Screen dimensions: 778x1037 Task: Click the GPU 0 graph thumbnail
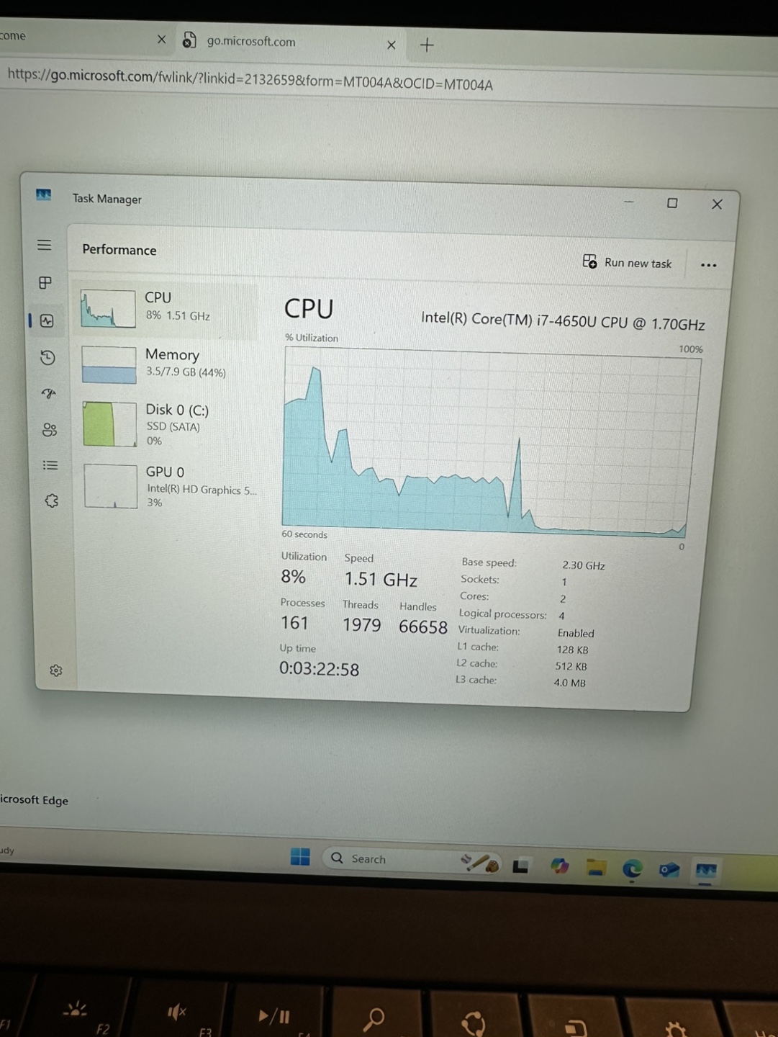point(111,486)
